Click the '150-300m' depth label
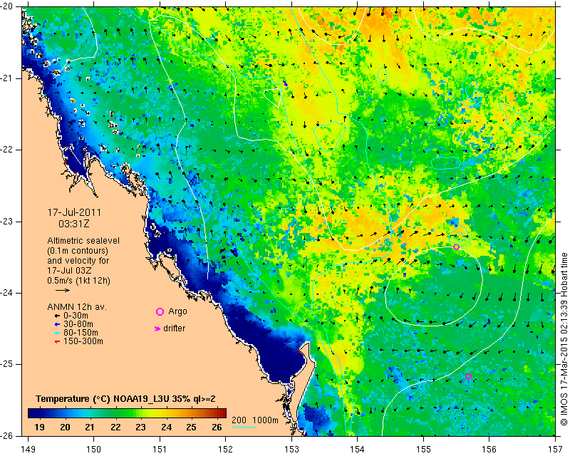This screenshot has width=570, height=456. (83, 341)
